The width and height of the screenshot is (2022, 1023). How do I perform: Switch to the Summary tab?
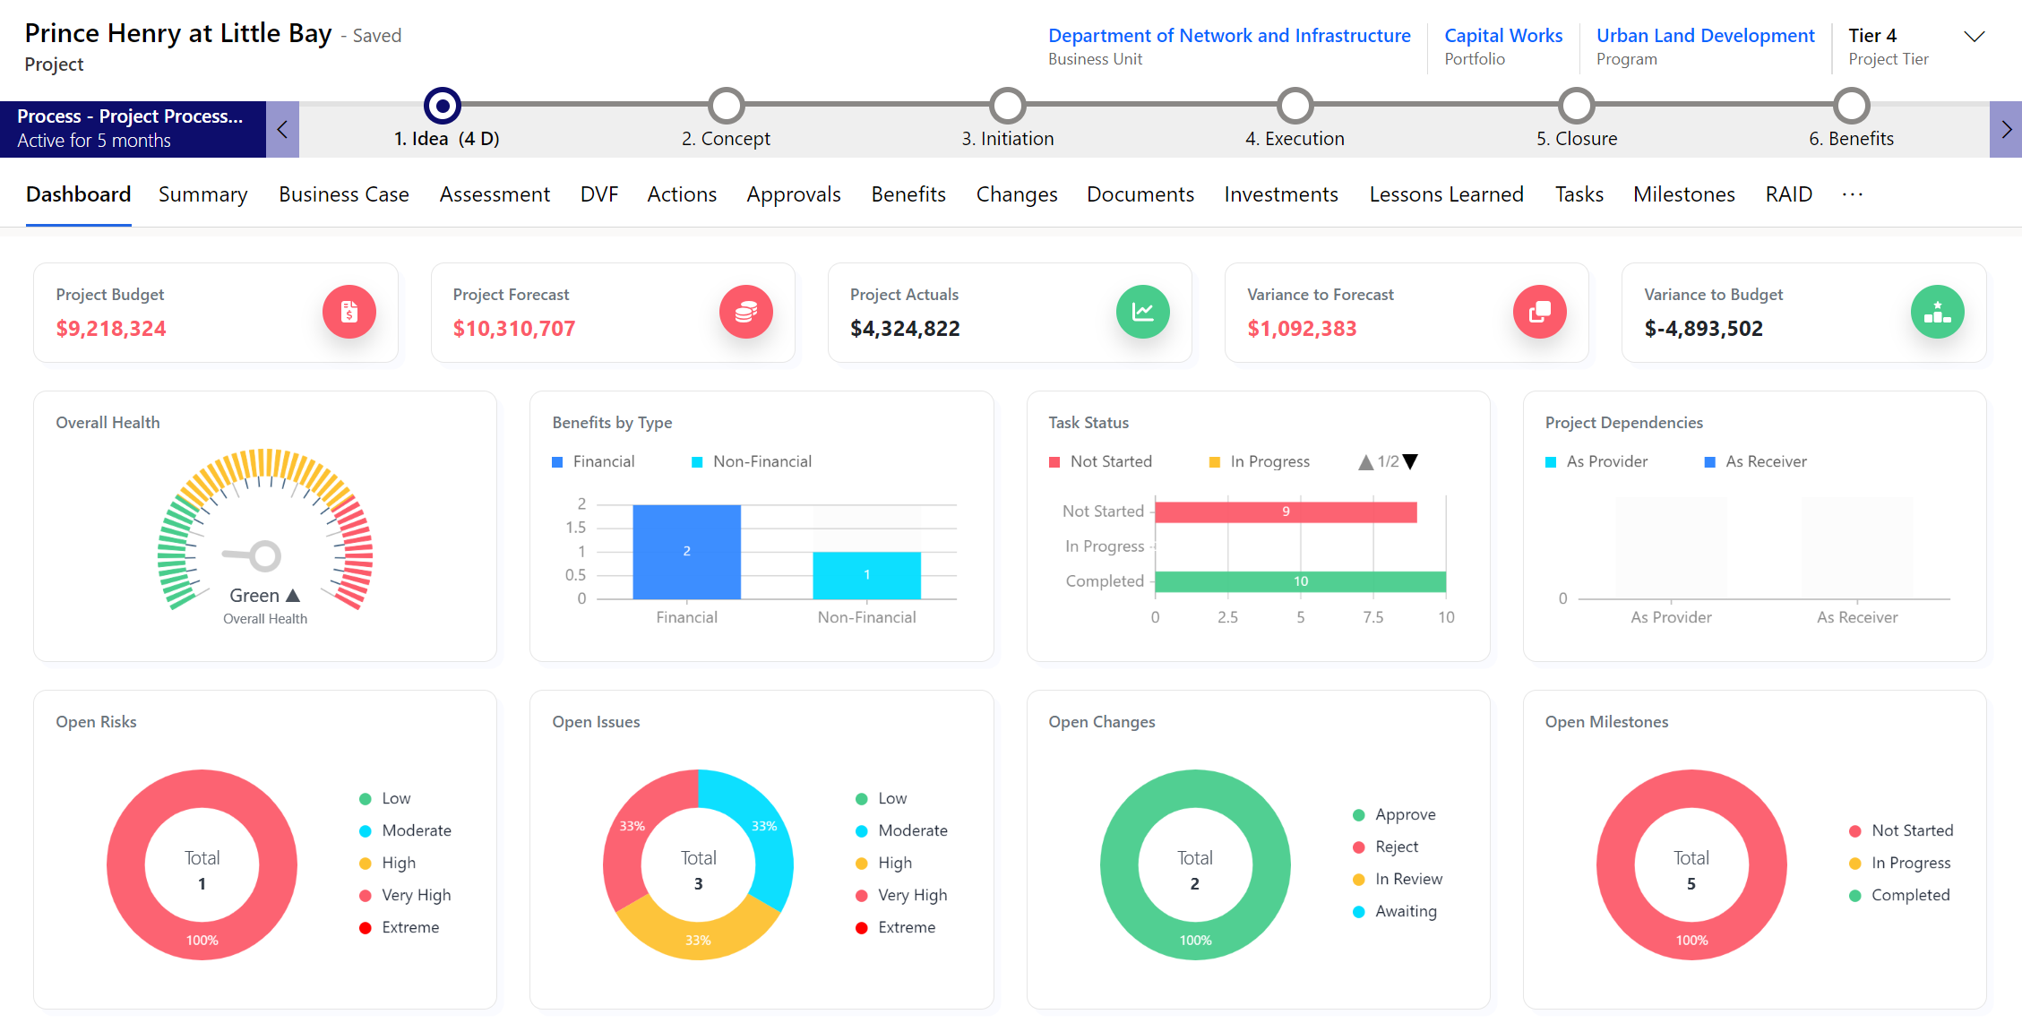pyautogui.click(x=202, y=194)
